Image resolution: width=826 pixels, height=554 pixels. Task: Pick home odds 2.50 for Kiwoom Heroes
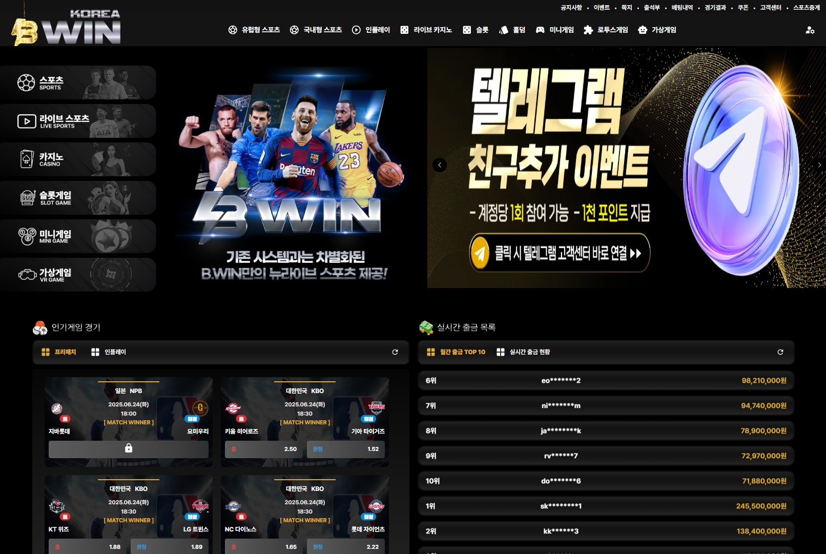[x=263, y=449]
